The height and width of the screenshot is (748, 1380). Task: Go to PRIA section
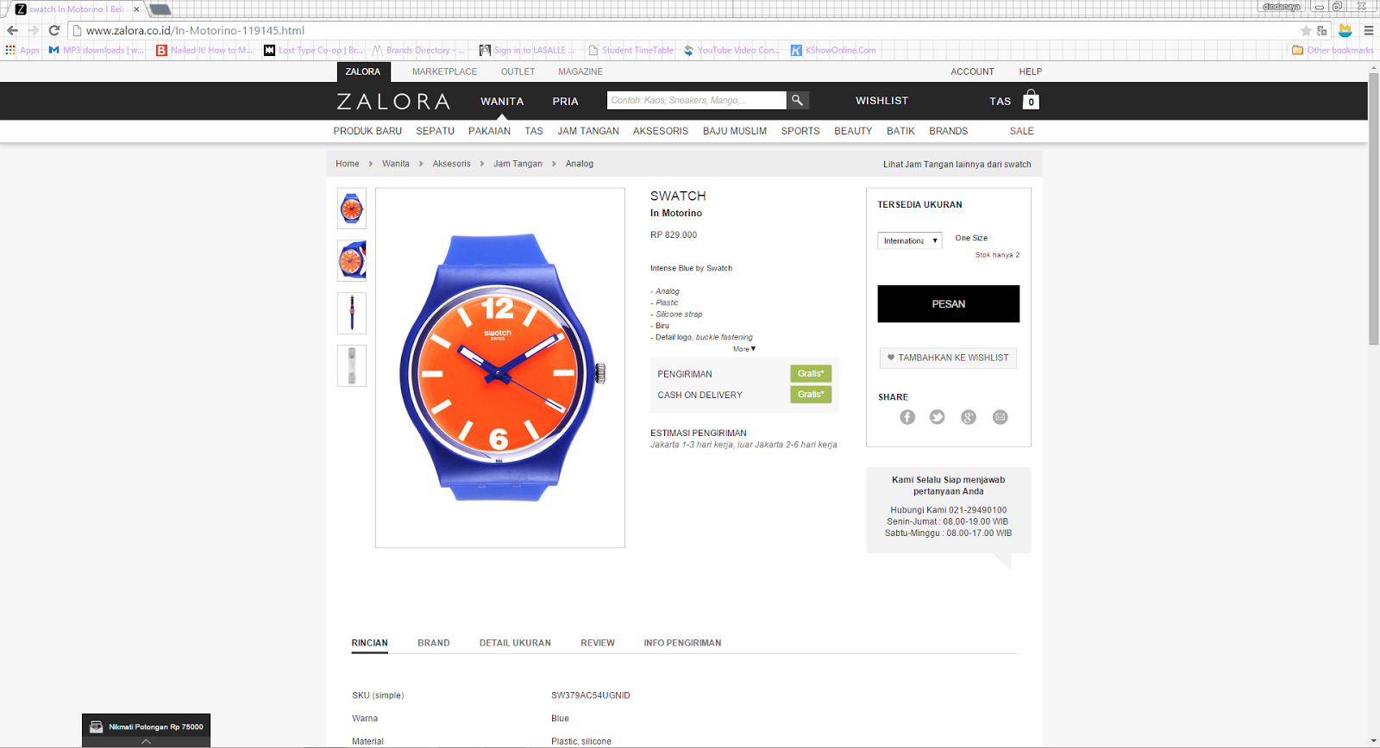click(566, 101)
